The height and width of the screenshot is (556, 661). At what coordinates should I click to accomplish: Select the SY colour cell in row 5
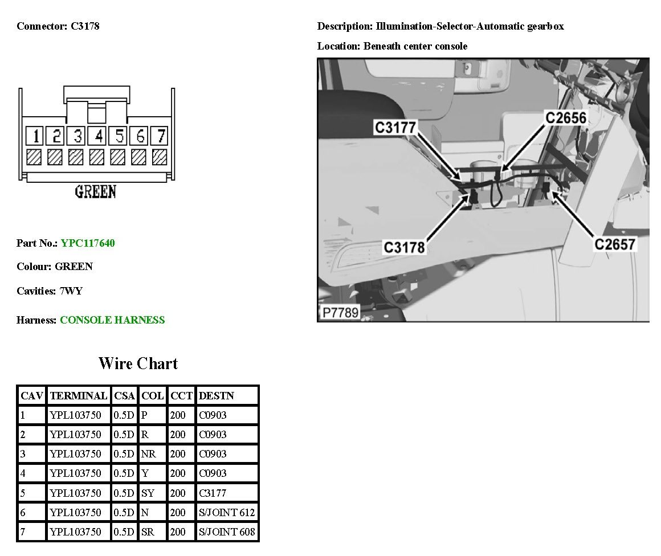coord(148,493)
